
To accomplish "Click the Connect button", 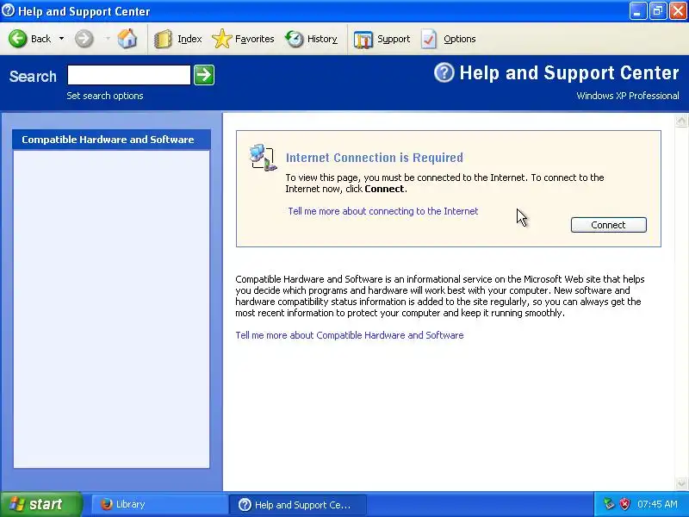I will (609, 225).
